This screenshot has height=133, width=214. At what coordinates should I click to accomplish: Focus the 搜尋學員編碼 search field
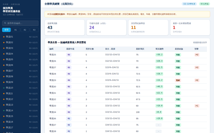tap(20, 23)
